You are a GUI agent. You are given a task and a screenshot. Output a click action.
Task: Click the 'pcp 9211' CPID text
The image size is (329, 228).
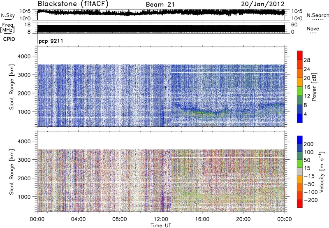[x=51, y=41]
